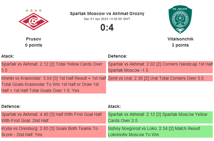
Task: Select the Half With First Goal bet
Action: coord(53,117)
